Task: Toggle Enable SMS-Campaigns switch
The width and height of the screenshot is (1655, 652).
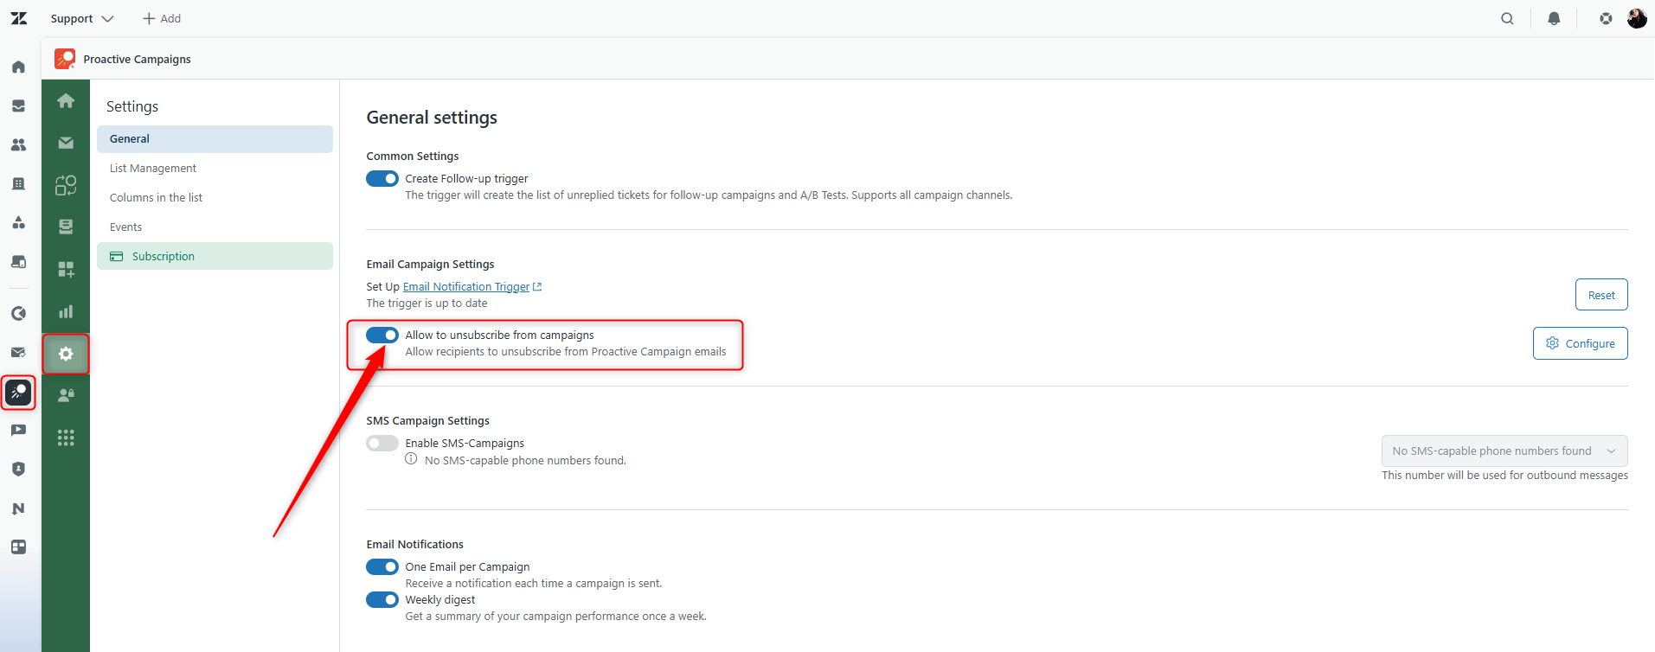Action: [x=382, y=443]
